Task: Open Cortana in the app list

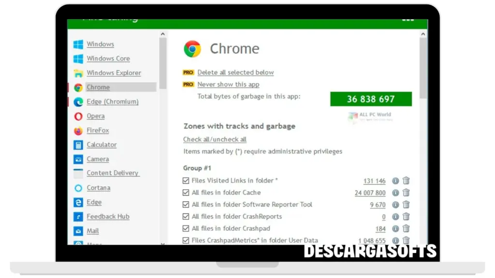Action: (x=99, y=188)
